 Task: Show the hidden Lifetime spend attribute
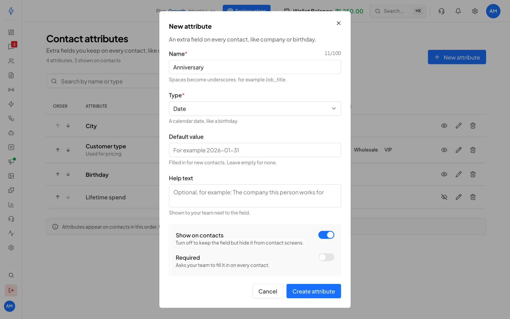pyautogui.click(x=444, y=197)
